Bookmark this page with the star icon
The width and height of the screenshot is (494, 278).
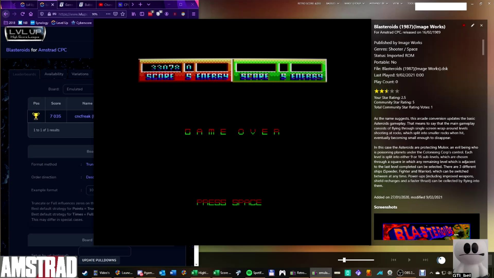[x=123, y=14]
